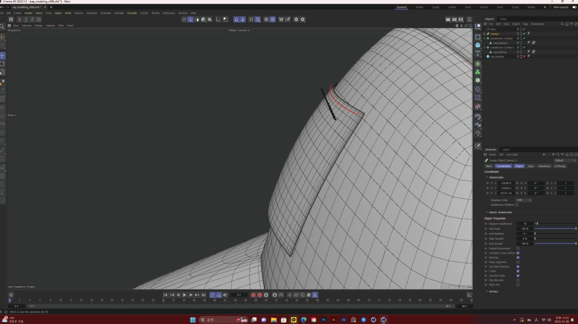Enable the Keep Segments checkbox
The height and width of the screenshot is (324, 578).
point(518,262)
